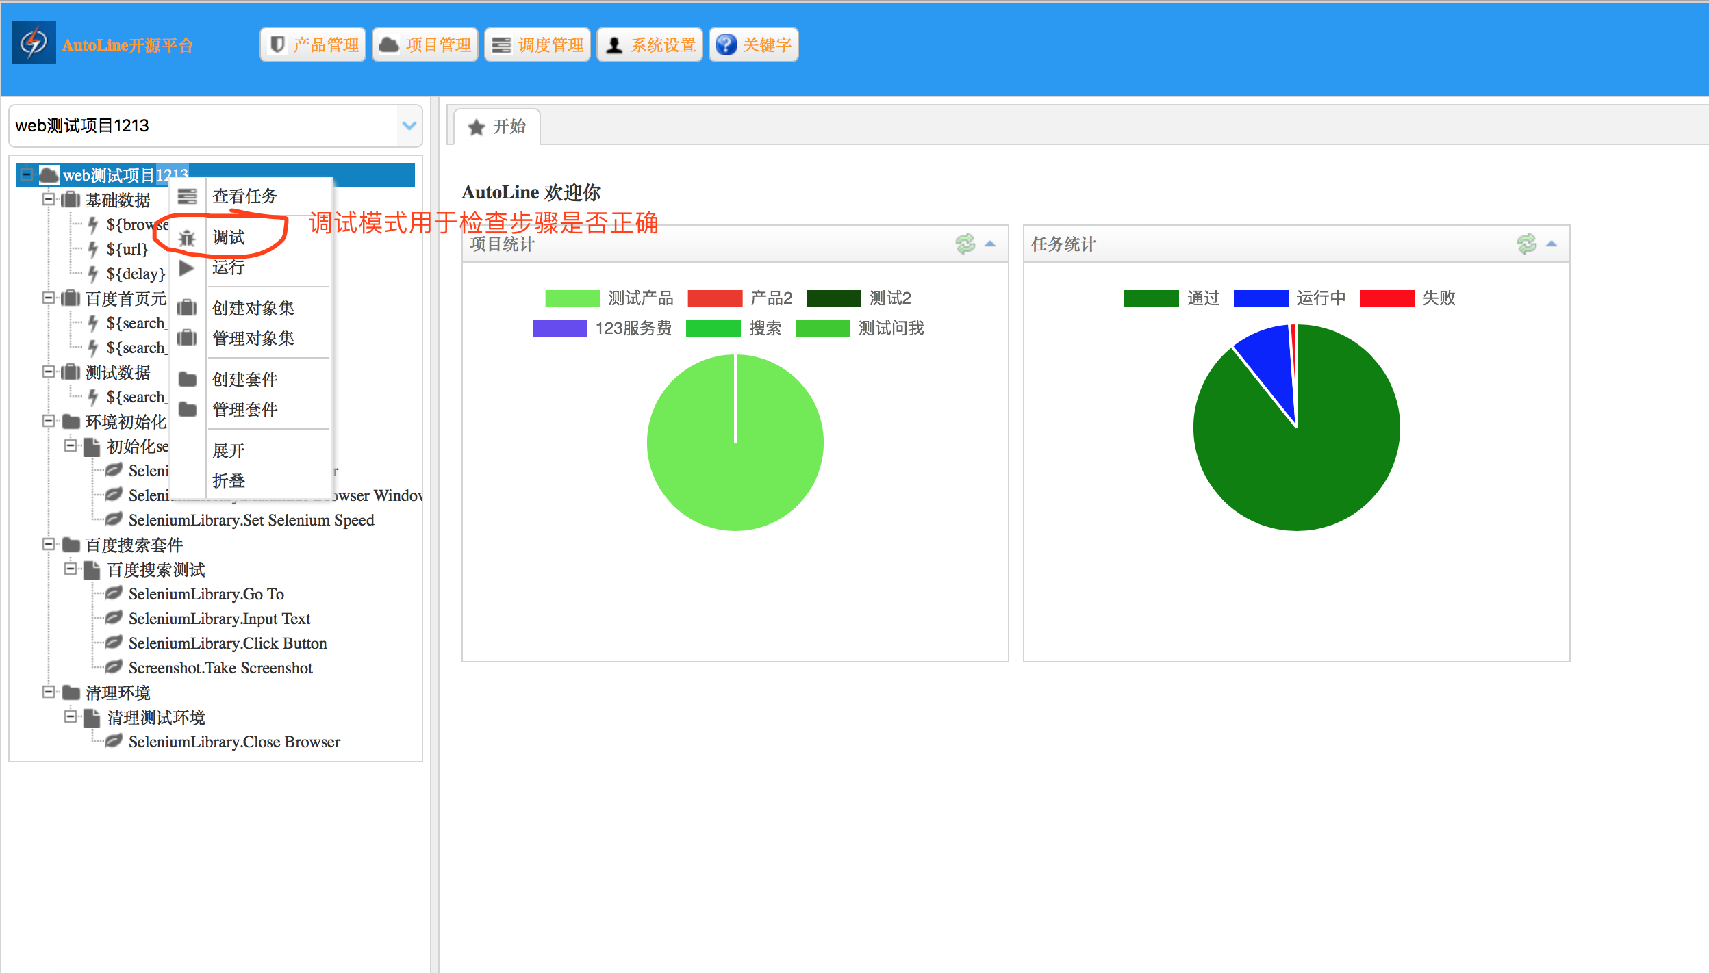This screenshot has width=1709, height=973.
Task: Click the AutoLine lightning logo
Action: tap(34, 44)
